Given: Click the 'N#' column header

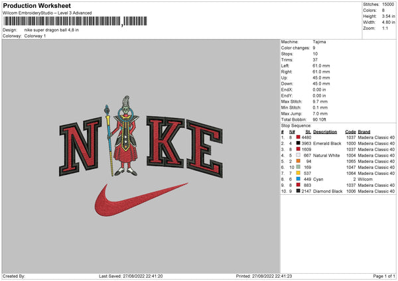Looking at the screenshot, I should 292,132.
